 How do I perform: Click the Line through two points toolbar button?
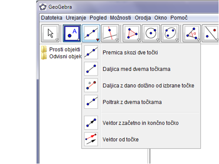(91, 33)
